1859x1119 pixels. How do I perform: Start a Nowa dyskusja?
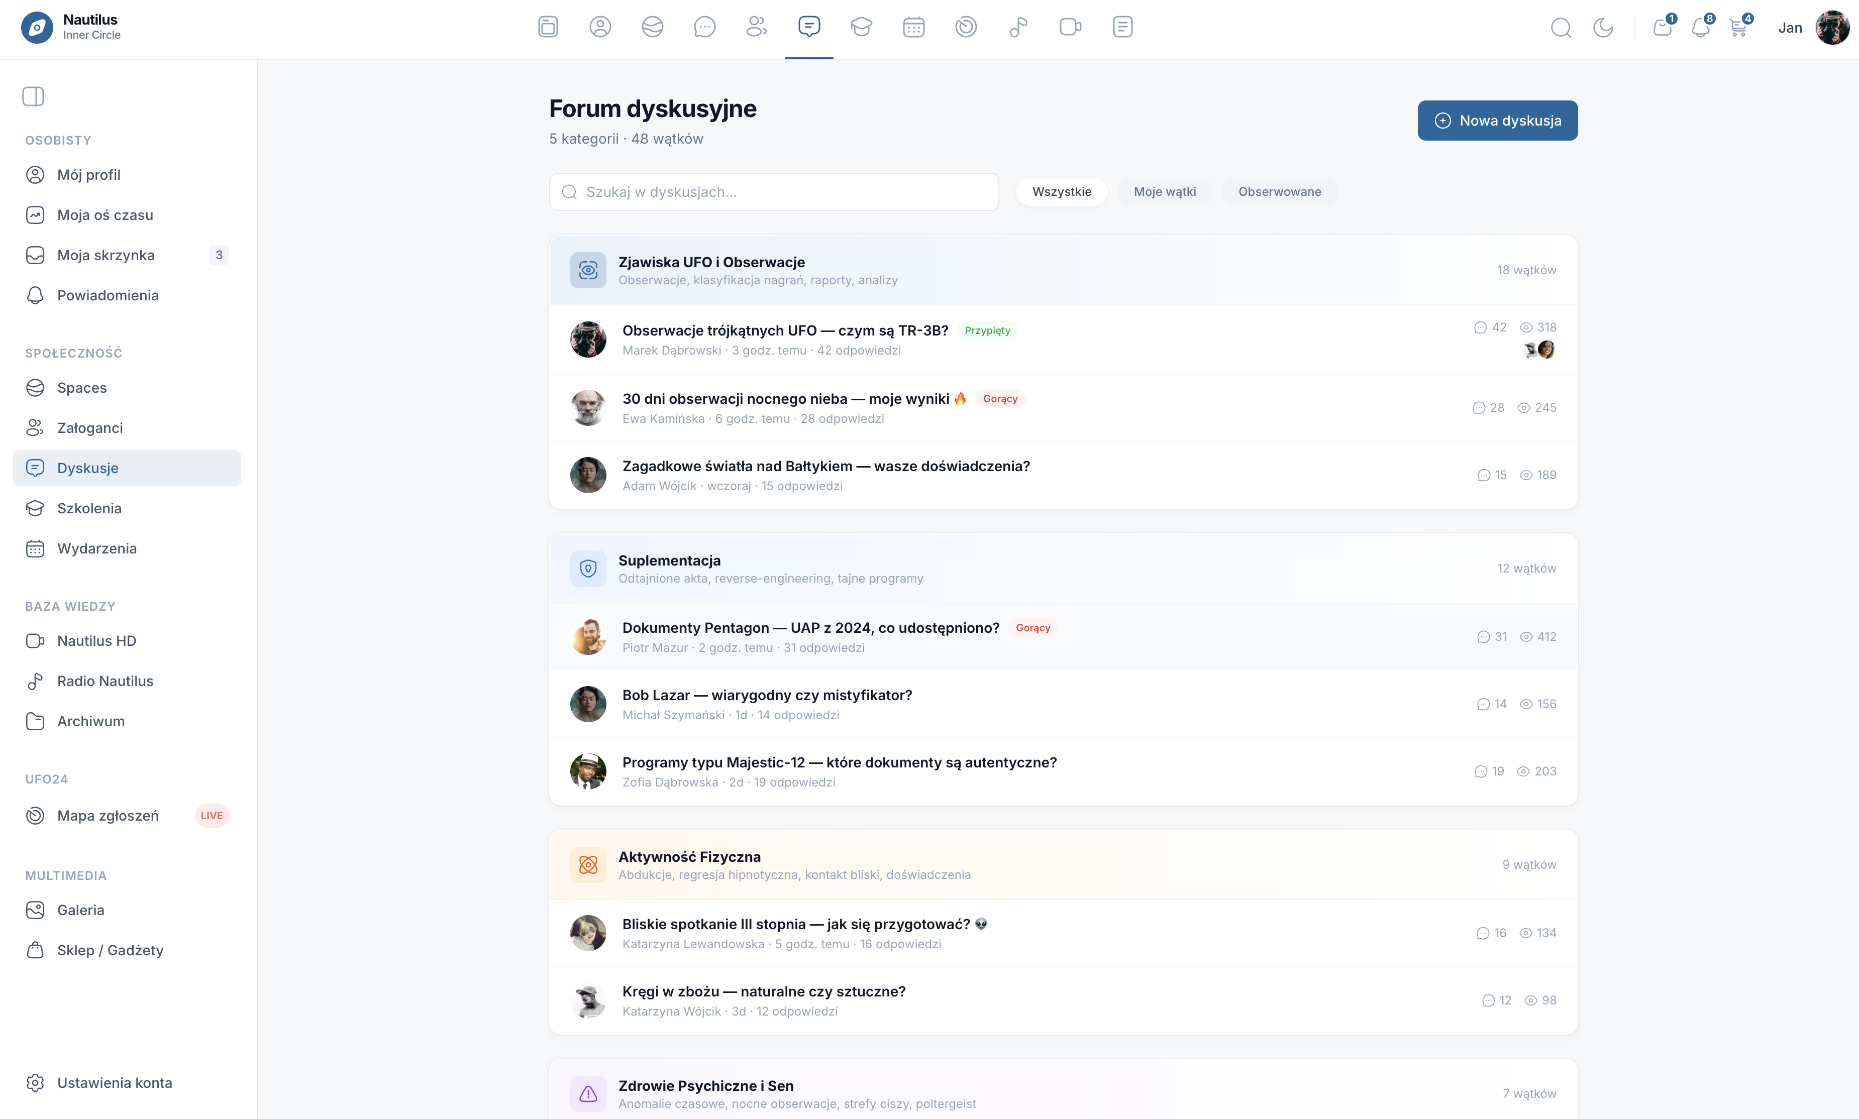coord(1497,121)
